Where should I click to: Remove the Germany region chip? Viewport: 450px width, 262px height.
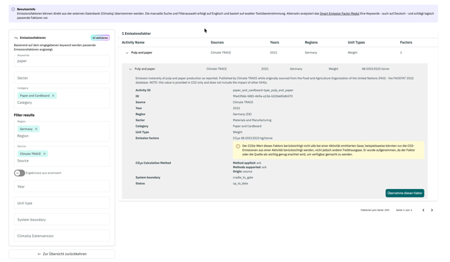point(36,129)
